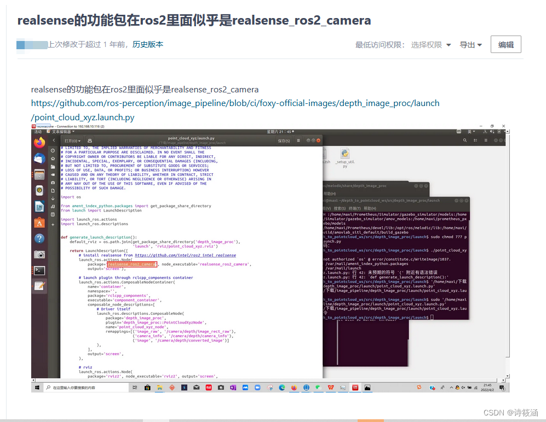The height and width of the screenshot is (422, 546).
Task: Open Task View on Windows taskbar
Action: coord(135,387)
